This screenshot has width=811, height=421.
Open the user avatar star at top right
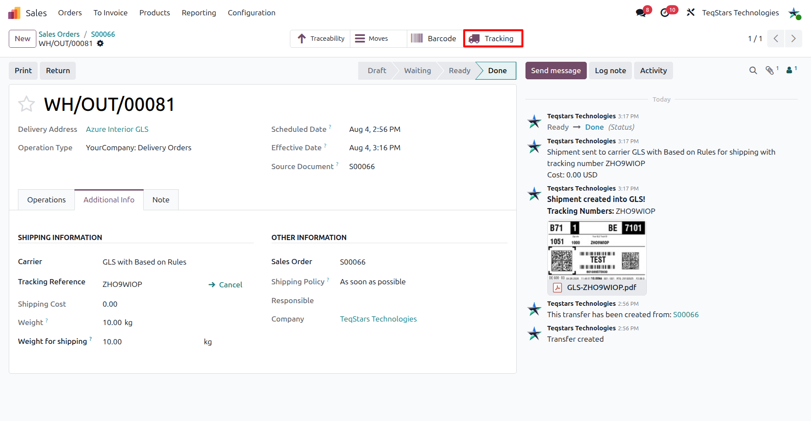coord(794,13)
